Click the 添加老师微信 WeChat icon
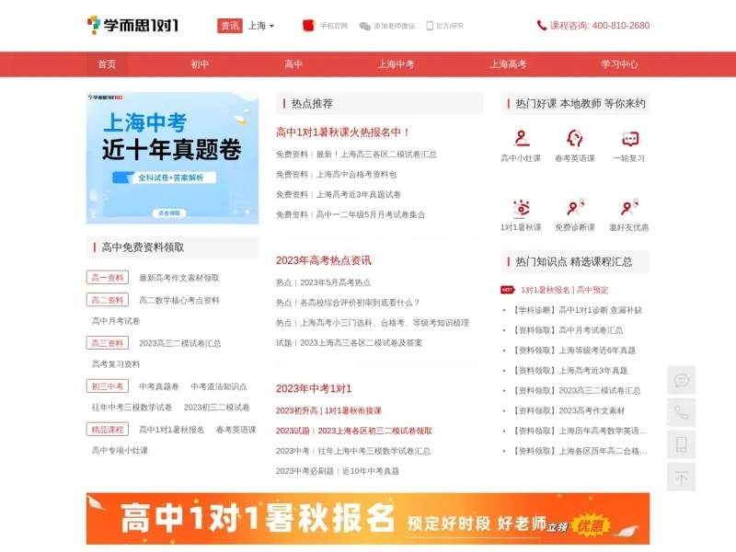Screen dimensions: 736x552 point(364,26)
